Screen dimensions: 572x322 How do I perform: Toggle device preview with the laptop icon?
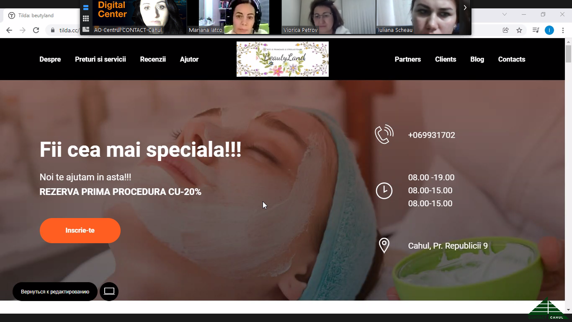[109, 291]
